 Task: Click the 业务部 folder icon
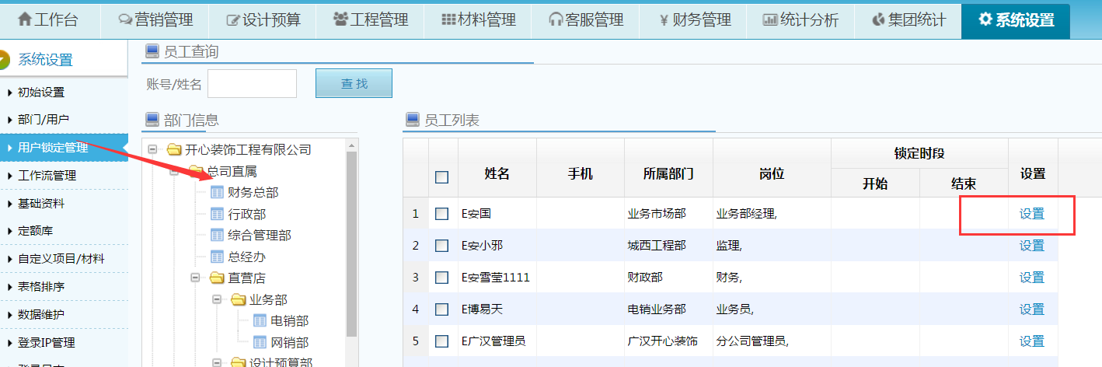[238, 299]
